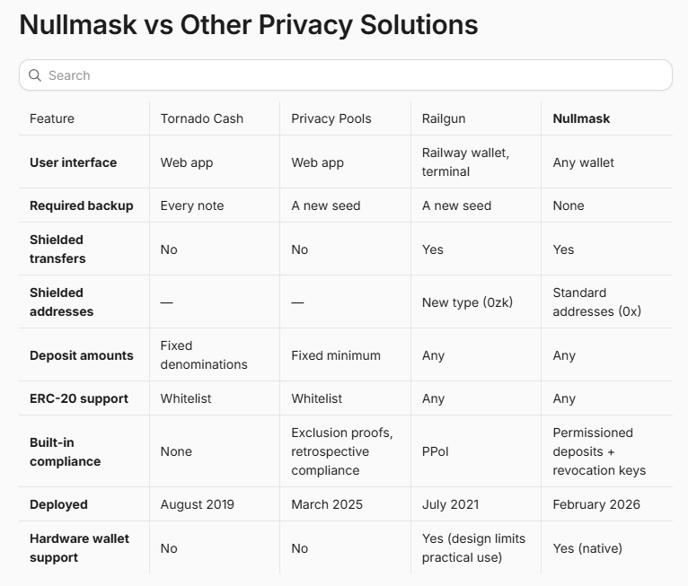
Task: Click the bold Nullmask column header
Action: 581,118
